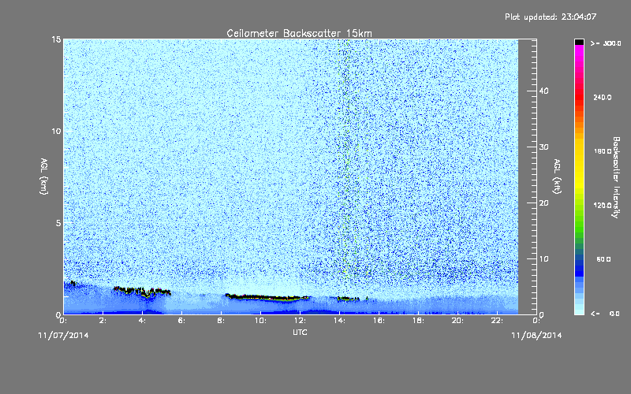Click the 180.0 colorbar label
Viewport: 631px width, 394px height.
click(603, 151)
